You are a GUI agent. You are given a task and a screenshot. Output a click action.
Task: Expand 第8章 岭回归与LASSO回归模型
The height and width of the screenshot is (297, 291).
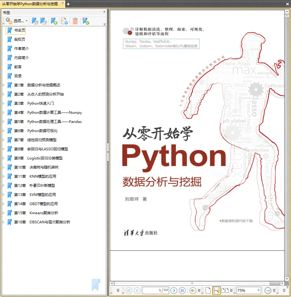click(3, 149)
